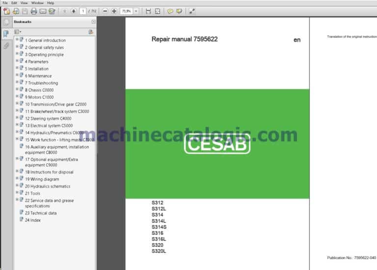This screenshot has height=270, width=377.
Task: Open bookmark 17 Optional equipment/Extra equipment
Action: click(52, 162)
